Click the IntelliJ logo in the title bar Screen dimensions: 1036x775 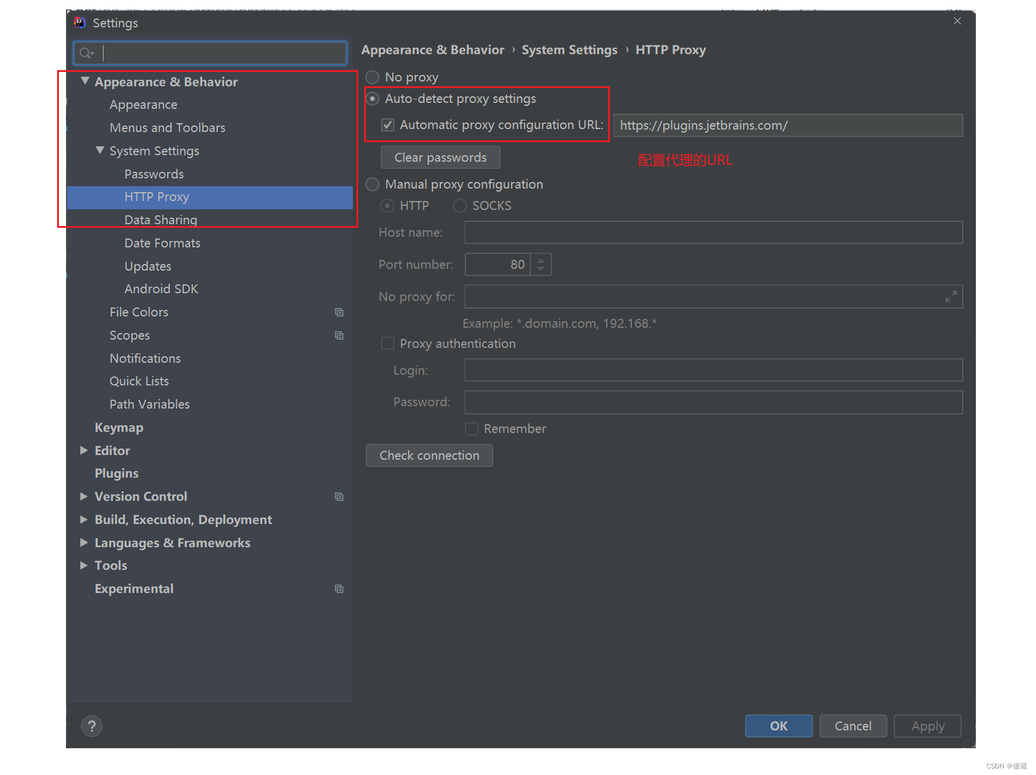point(80,23)
